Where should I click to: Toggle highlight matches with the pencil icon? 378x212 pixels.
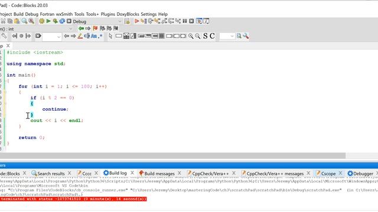tap(80, 36)
